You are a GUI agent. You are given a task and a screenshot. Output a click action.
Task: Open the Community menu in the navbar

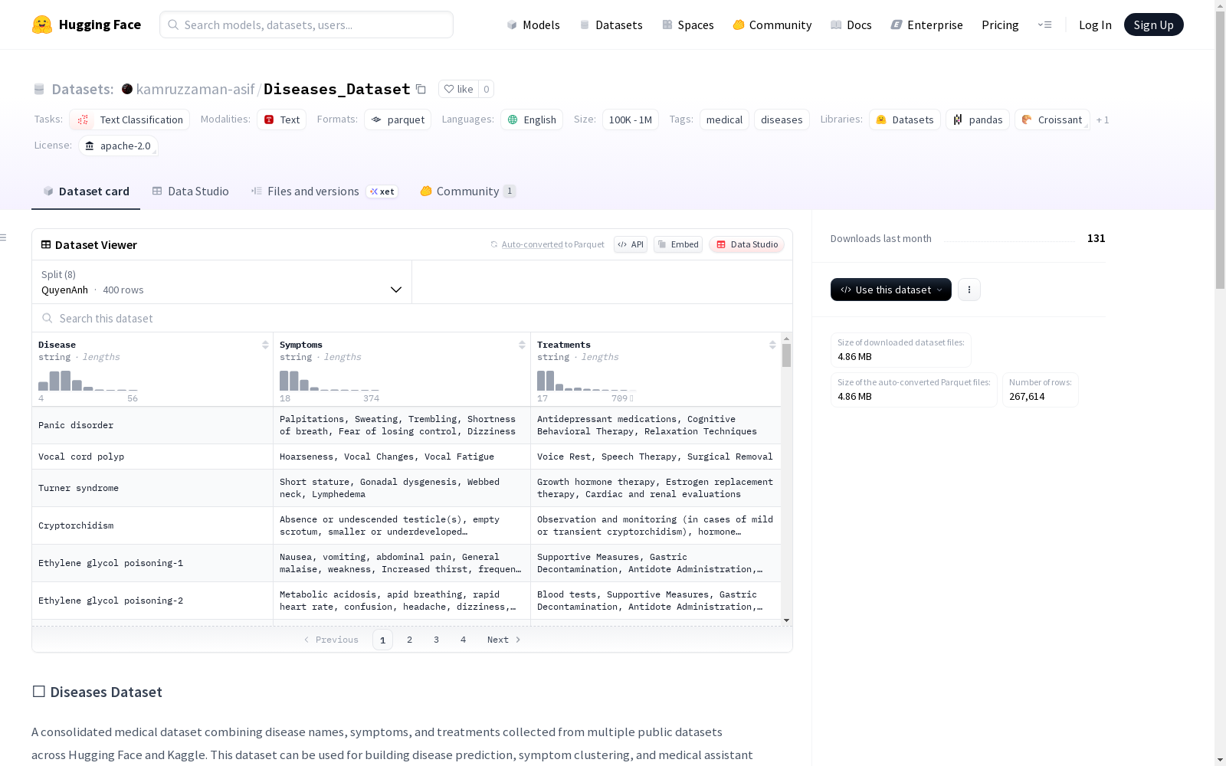772,25
